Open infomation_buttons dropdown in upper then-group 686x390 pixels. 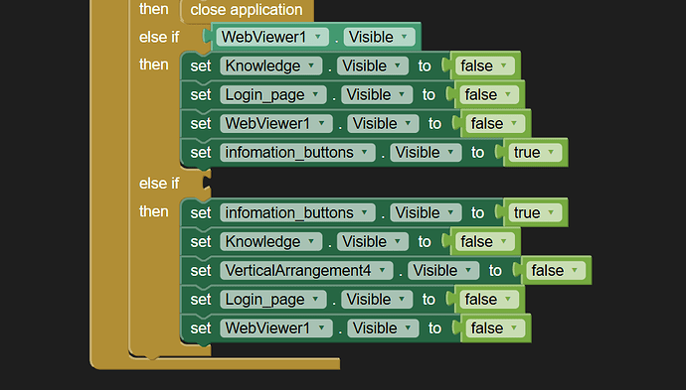point(297,153)
